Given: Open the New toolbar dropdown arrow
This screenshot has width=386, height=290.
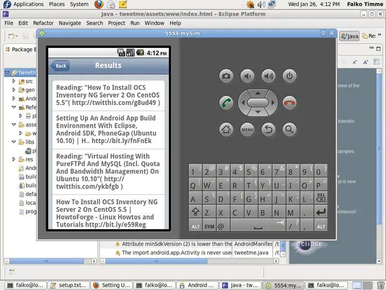Looking at the screenshot, I should coord(16,36).
